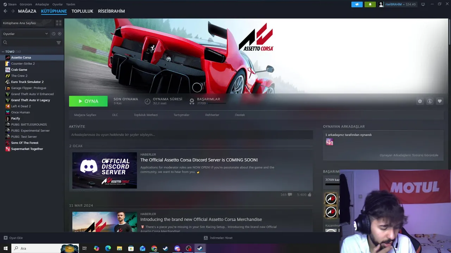The width and height of the screenshot is (451, 253).
Task: Click the library search field
Action: (x=28, y=43)
